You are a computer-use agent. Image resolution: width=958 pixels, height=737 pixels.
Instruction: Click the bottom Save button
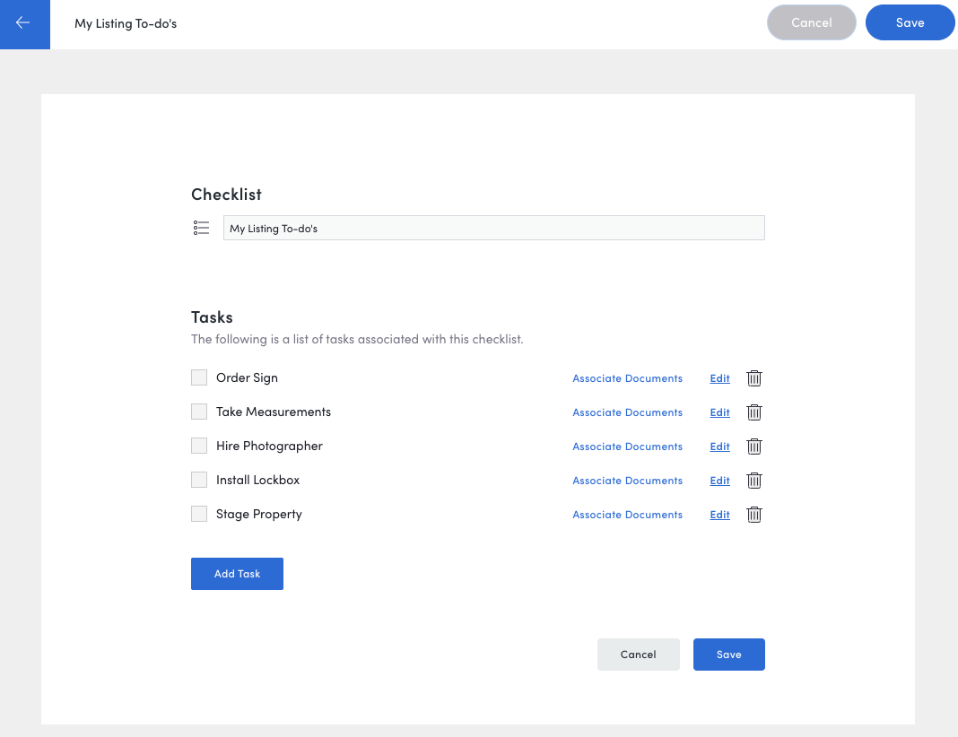pos(729,655)
